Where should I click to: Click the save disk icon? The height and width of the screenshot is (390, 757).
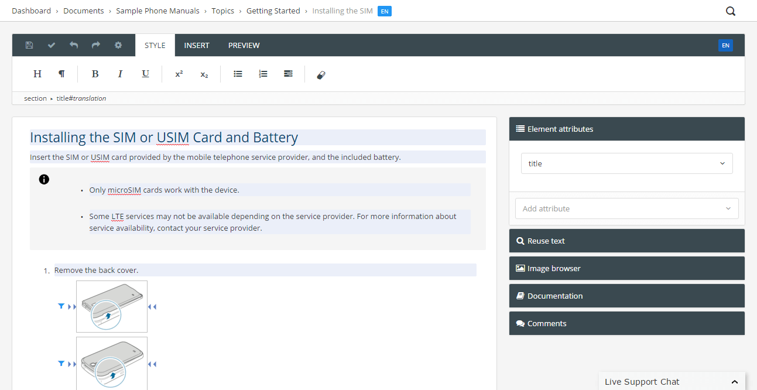pos(29,45)
